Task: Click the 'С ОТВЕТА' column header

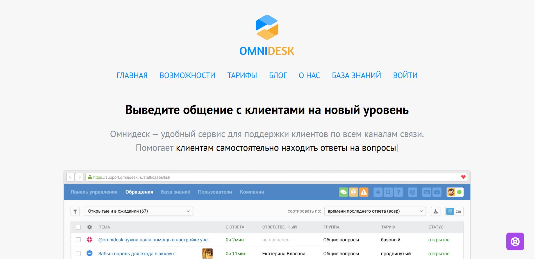Action: tap(235, 227)
